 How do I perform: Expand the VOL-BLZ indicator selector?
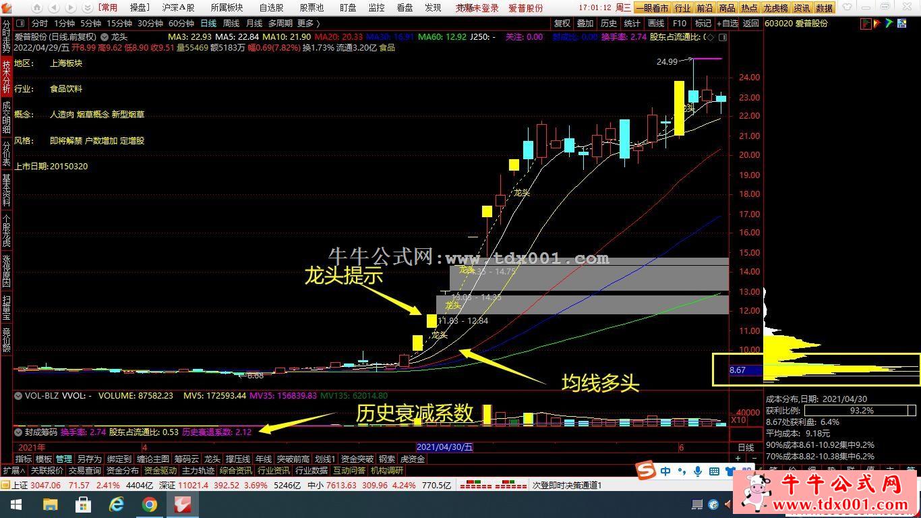pyautogui.click(x=18, y=396)
